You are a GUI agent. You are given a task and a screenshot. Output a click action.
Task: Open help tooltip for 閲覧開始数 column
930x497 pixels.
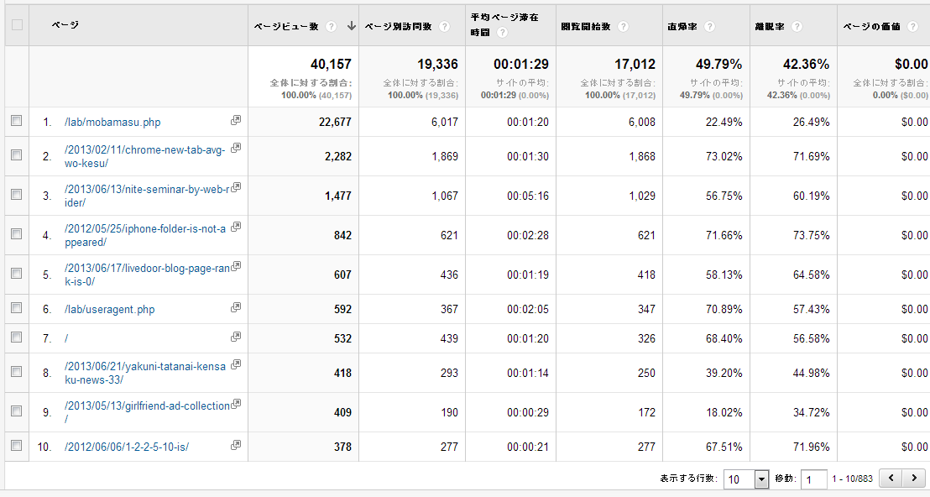tap(623, 27)
